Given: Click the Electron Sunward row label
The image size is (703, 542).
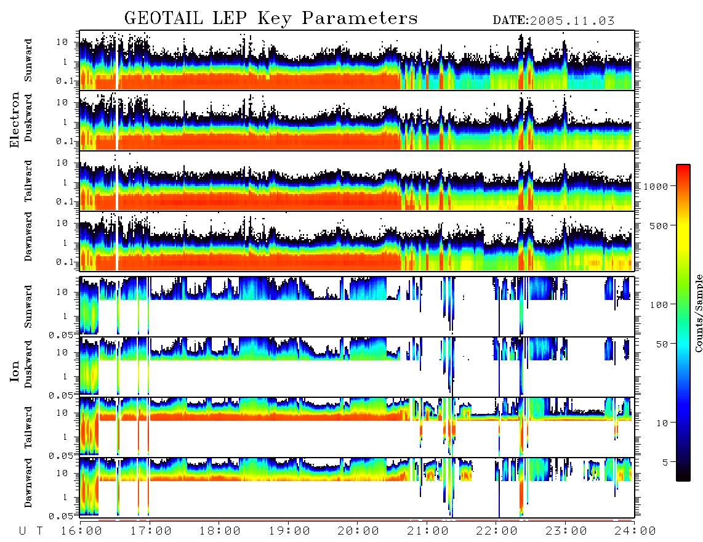Looking at the screenshot, I should (28, 60).
